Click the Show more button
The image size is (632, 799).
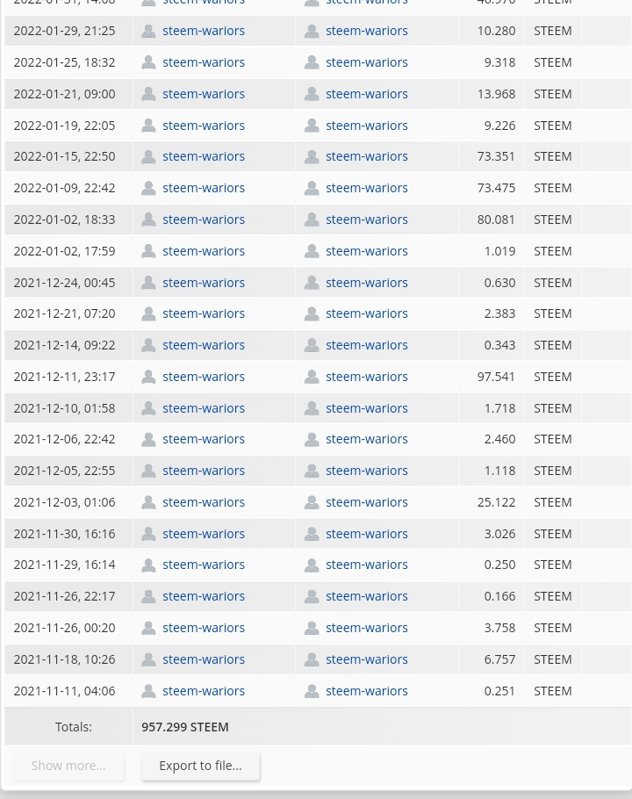[x=68, y=766]
